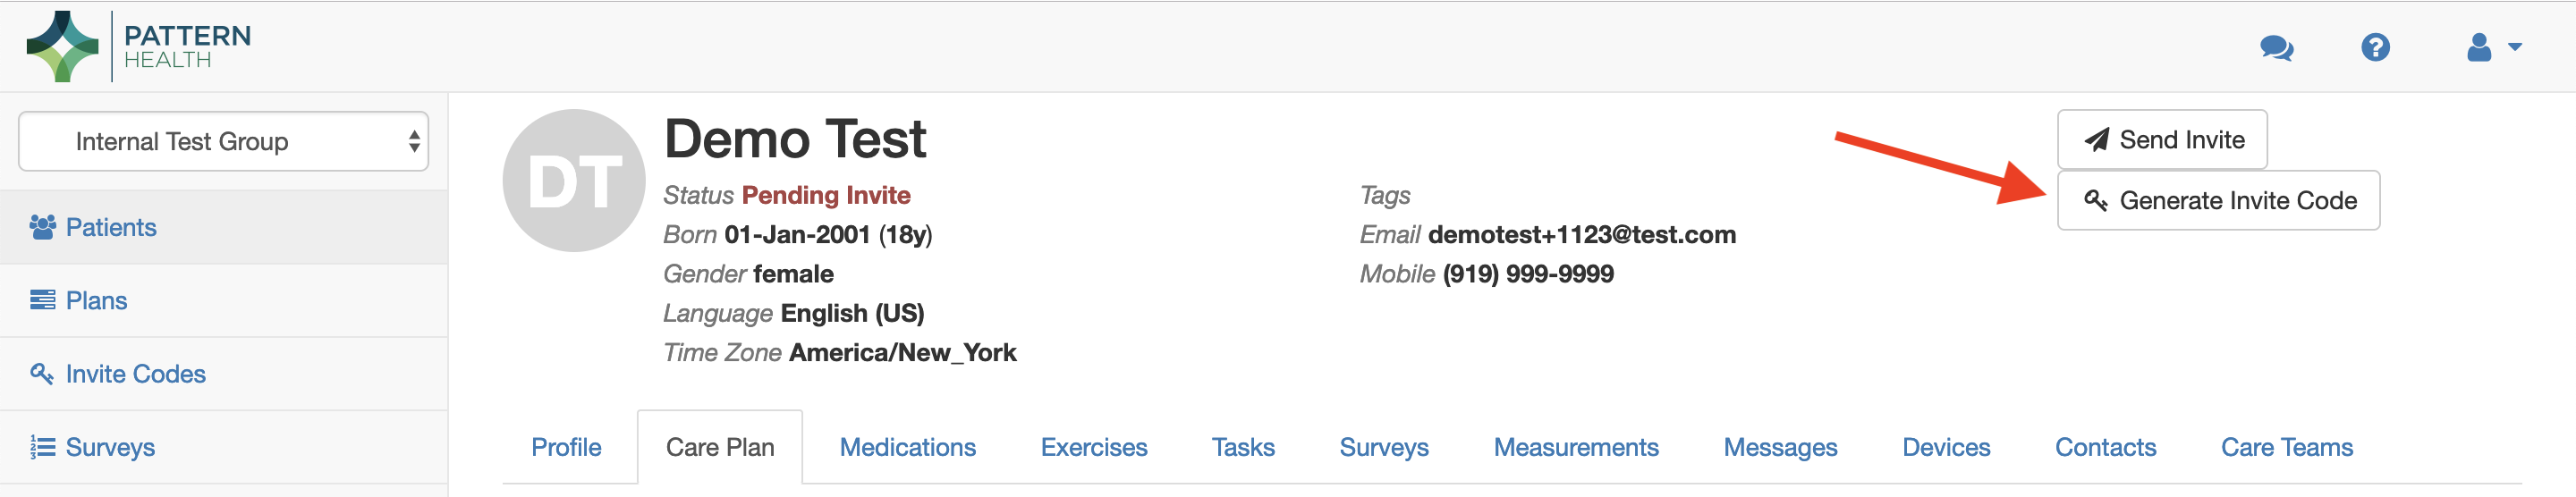The width and height of the screenshot is (2576, 497).
Task: Click the Invite Codes key icon
Action: 42,374
